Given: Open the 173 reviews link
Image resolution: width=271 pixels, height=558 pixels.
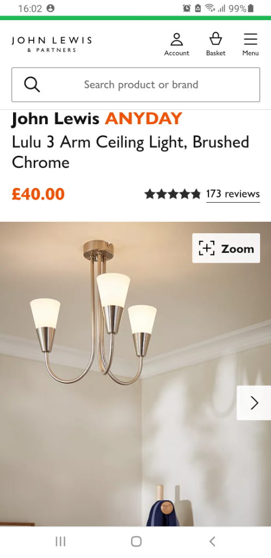Looking at the screenshot, I should (x=233, y=194).
